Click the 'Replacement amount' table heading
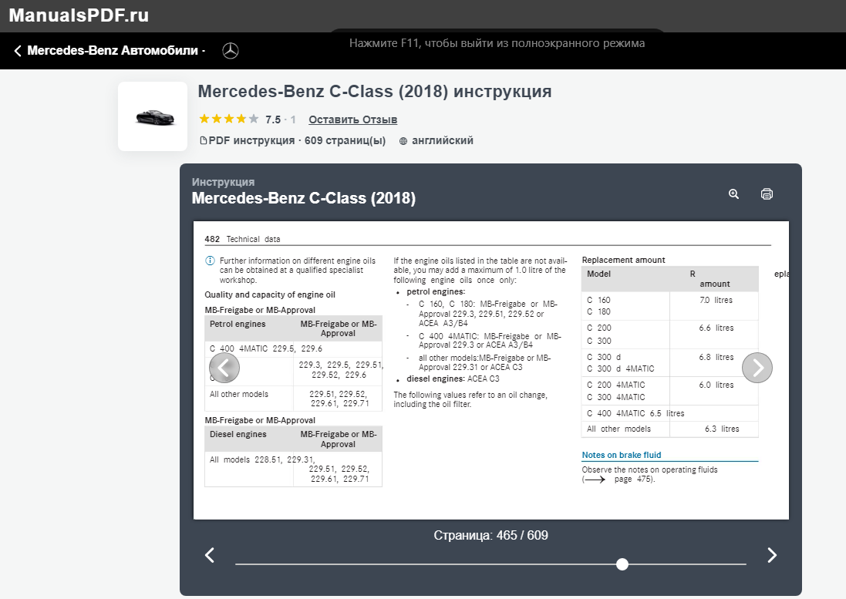Viewport: 846px width, 599px height. [623, 260]
